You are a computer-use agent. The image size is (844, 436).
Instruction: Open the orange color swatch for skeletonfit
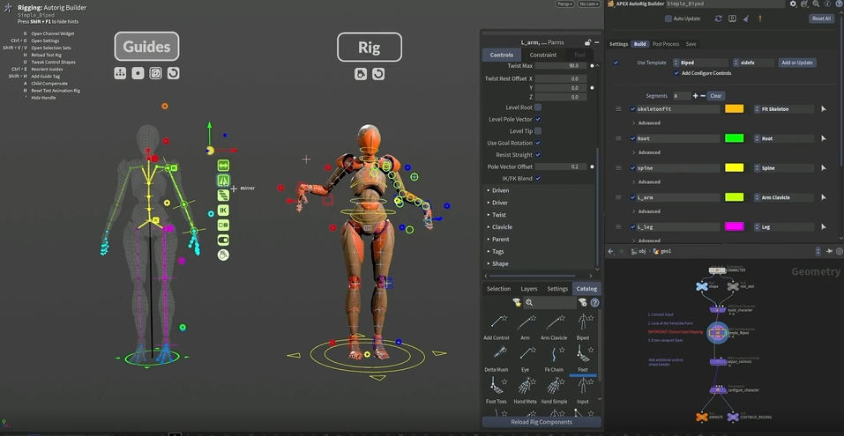coord(734,109)
